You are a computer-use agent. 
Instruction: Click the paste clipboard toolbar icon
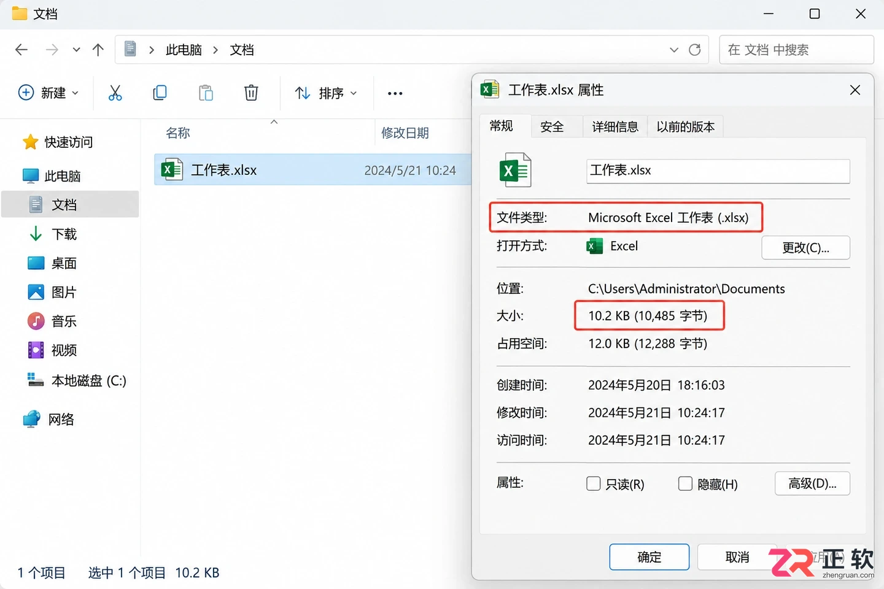(206, 93)
